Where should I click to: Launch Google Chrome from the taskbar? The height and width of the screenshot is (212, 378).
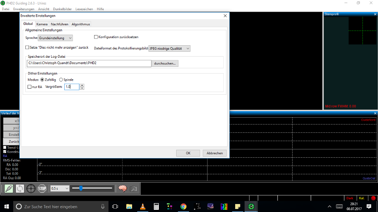(x=183, y=206)
